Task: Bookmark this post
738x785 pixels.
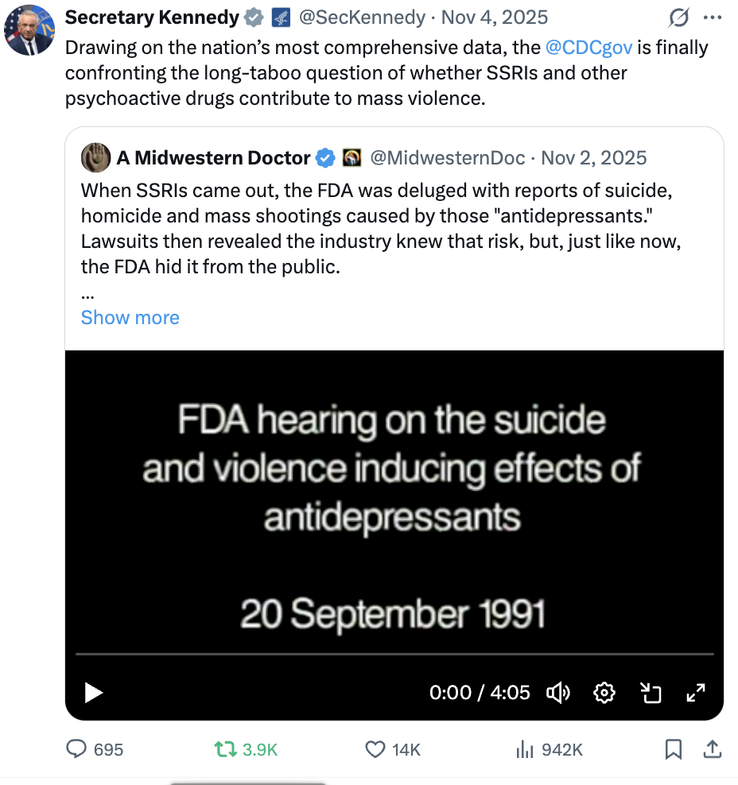Action: coord(673,748)
